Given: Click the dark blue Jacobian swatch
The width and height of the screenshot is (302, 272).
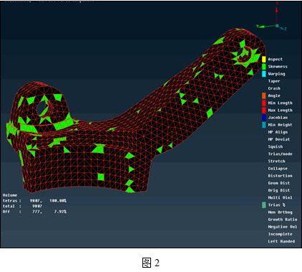Looking at the screenshot, I should tap(264, 118).
